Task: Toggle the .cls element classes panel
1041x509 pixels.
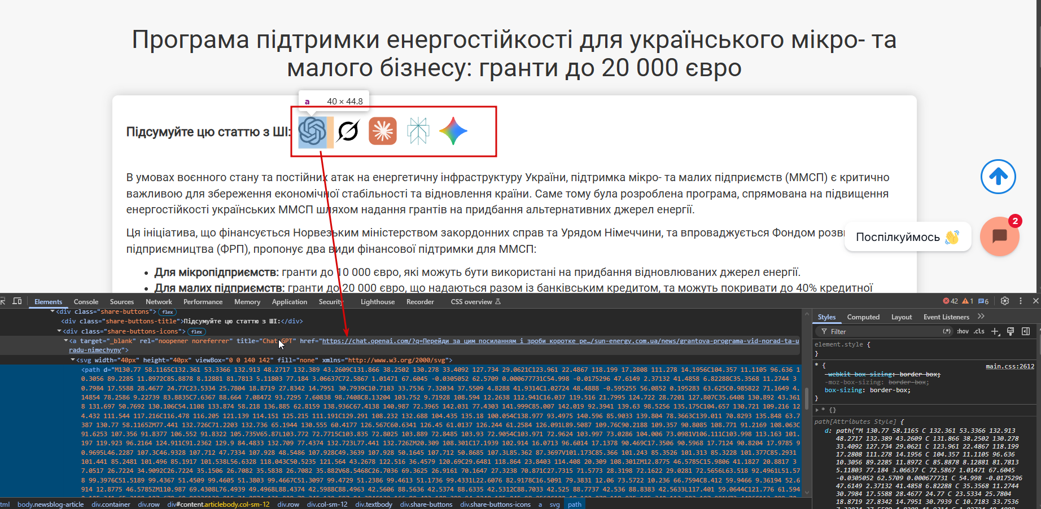Action: 979,331
